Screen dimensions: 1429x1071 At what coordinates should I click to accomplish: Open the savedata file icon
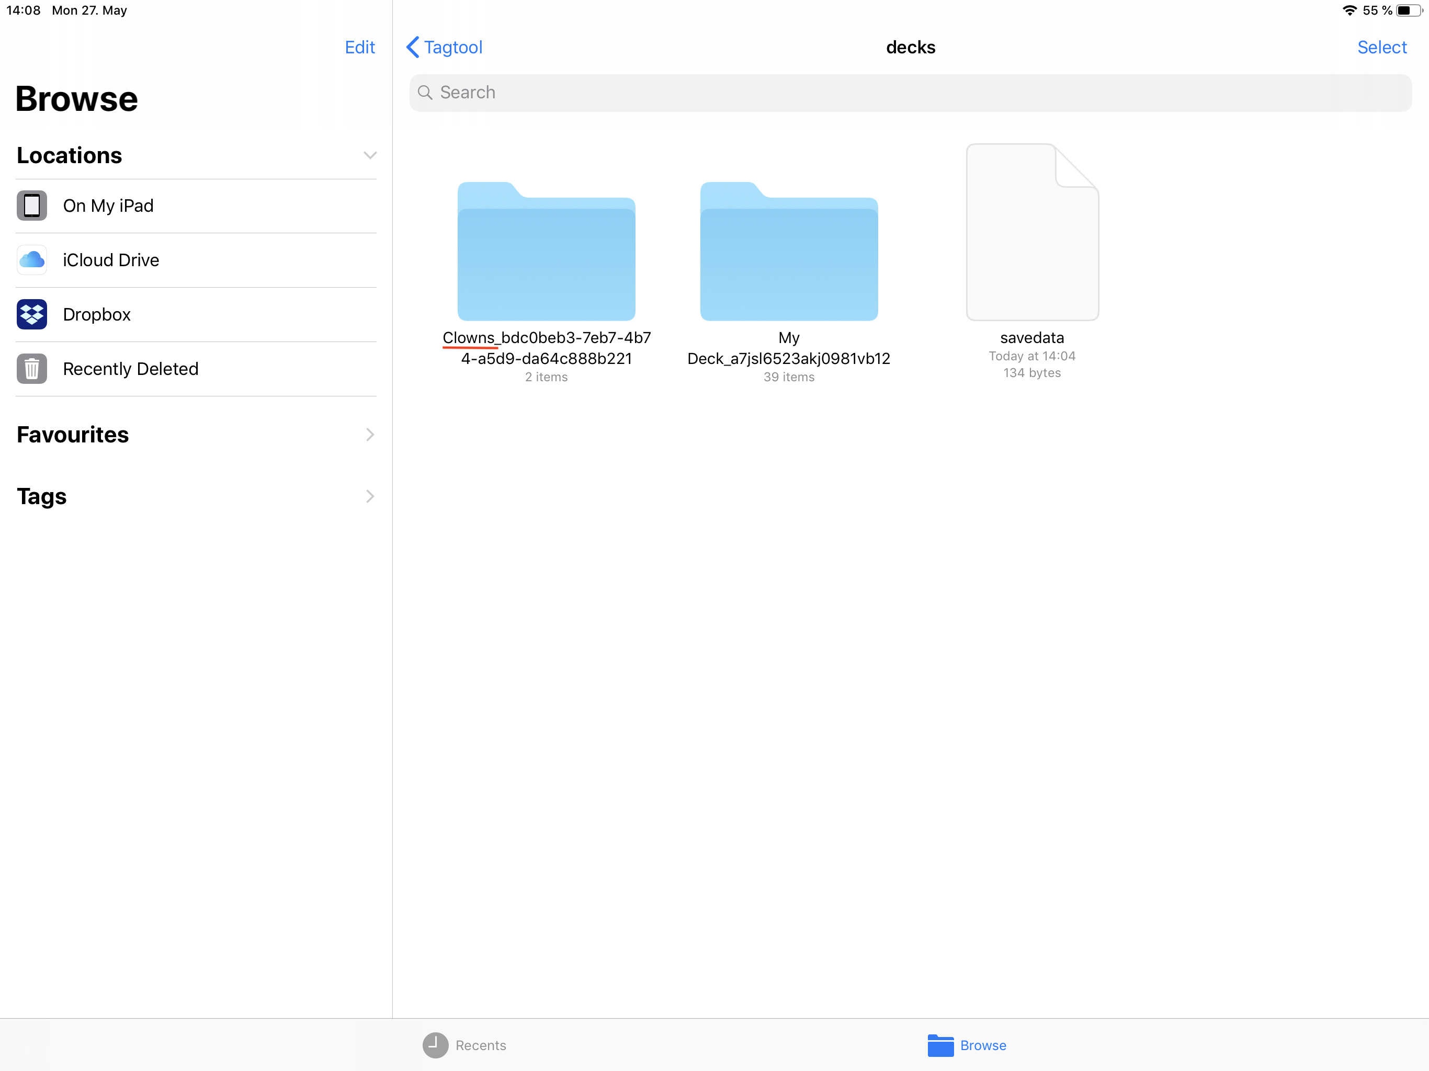click(x=1031, y=233)
